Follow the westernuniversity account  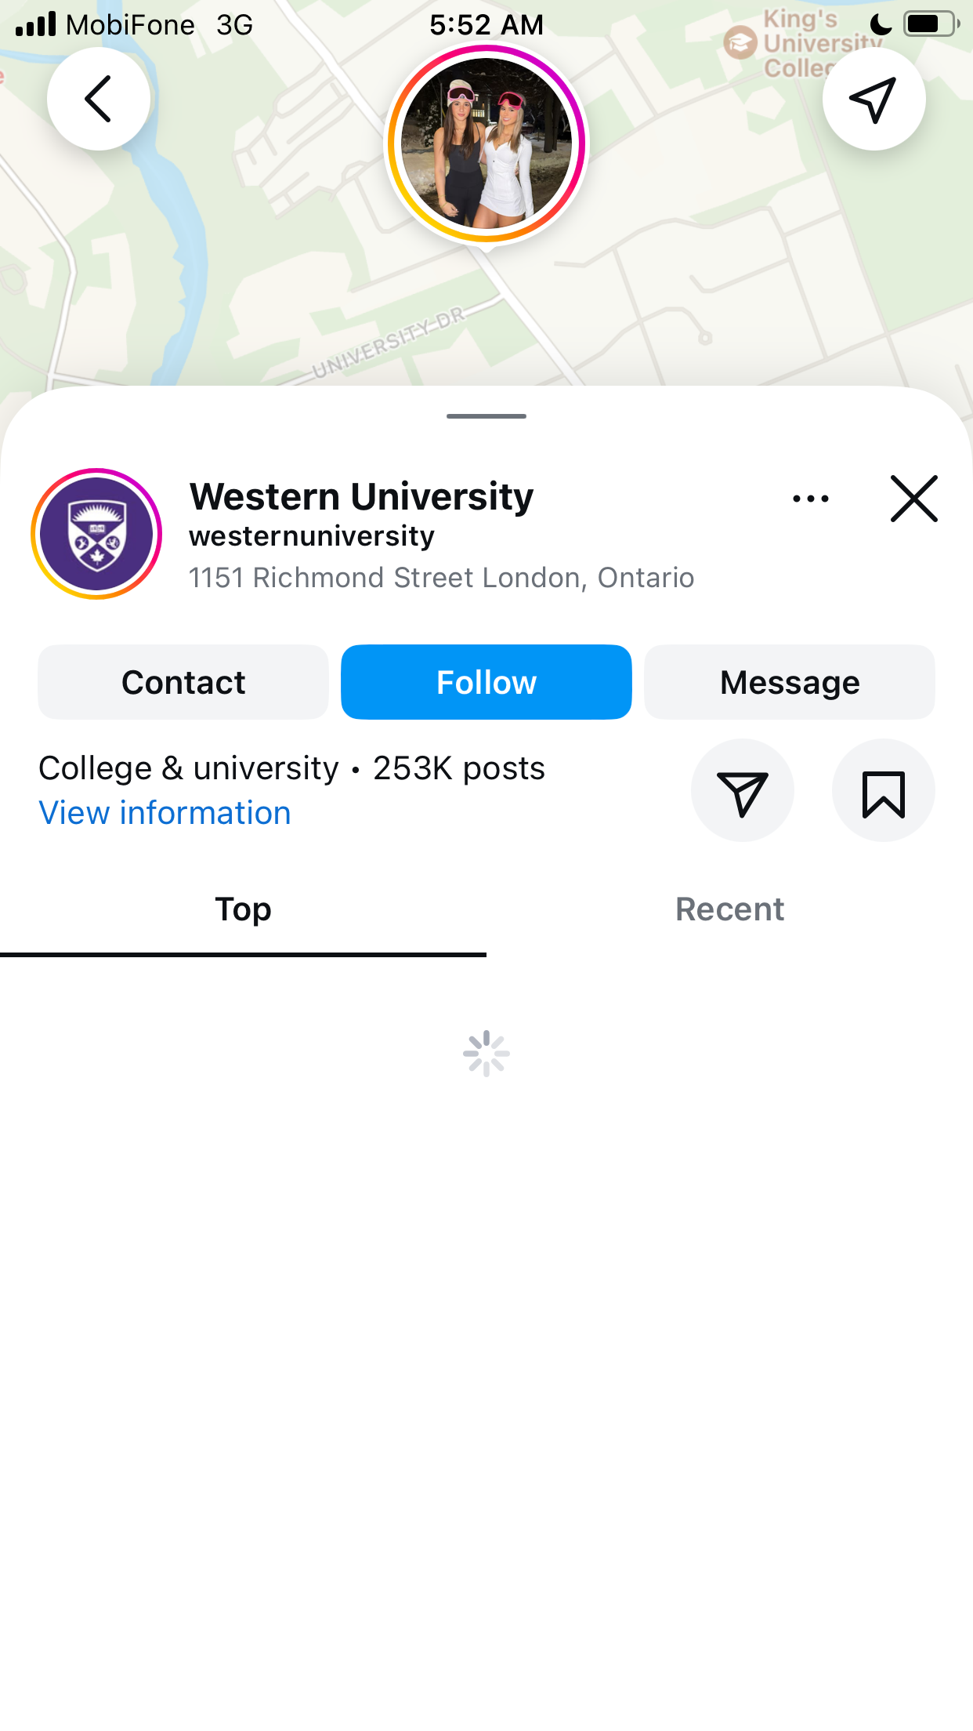pos(486,682)
